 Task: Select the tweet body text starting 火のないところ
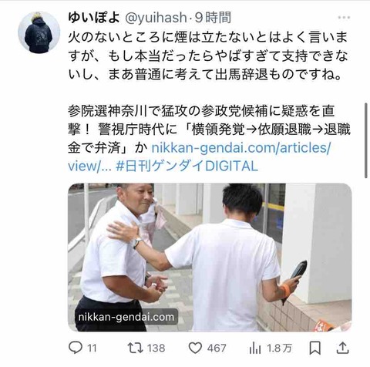coord(208,56)
